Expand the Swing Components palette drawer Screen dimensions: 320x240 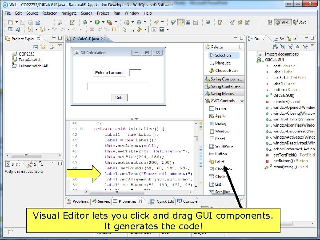click(x=224, y=79)
